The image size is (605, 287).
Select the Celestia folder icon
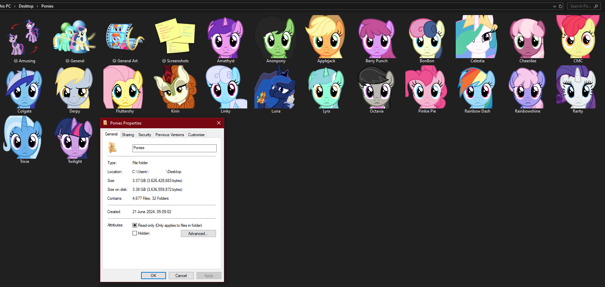pyautogui.click(x=477, y=37)
